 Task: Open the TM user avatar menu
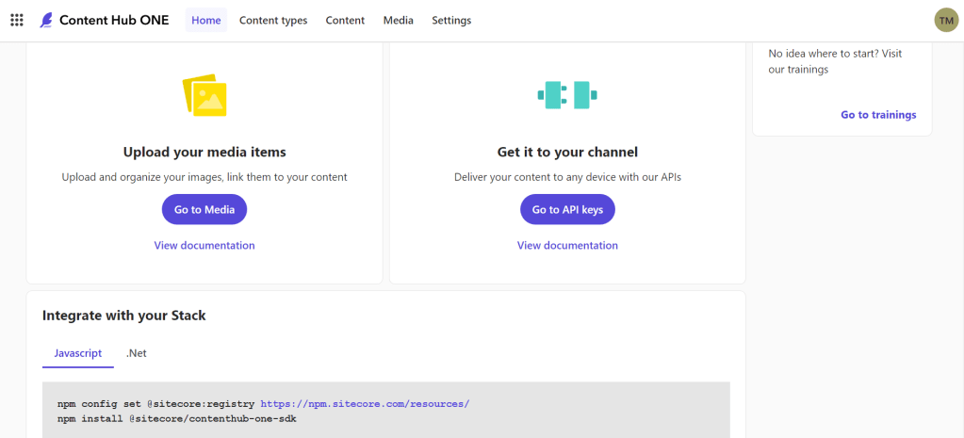(945, 20)
